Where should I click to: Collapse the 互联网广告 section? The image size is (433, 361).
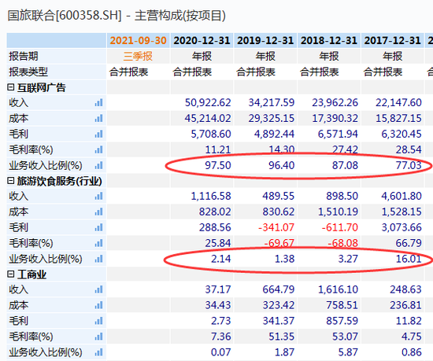(x=10, y=87)
